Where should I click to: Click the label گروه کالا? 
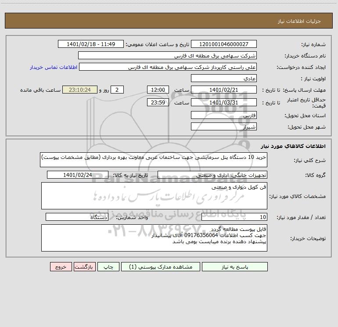tap(315, 175)
